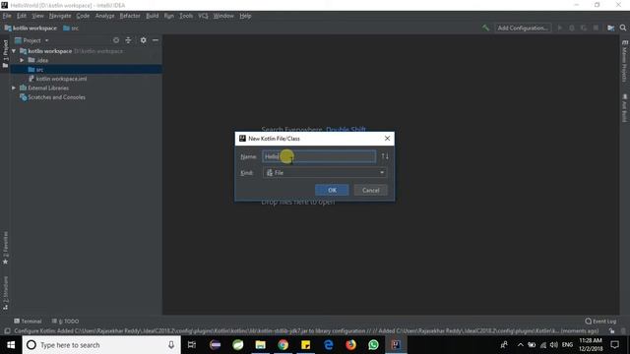The width and height of the screenshot is (630, 354).
Task: Open Project Structure icon in toolbar
Action: [x=610, y=28]
